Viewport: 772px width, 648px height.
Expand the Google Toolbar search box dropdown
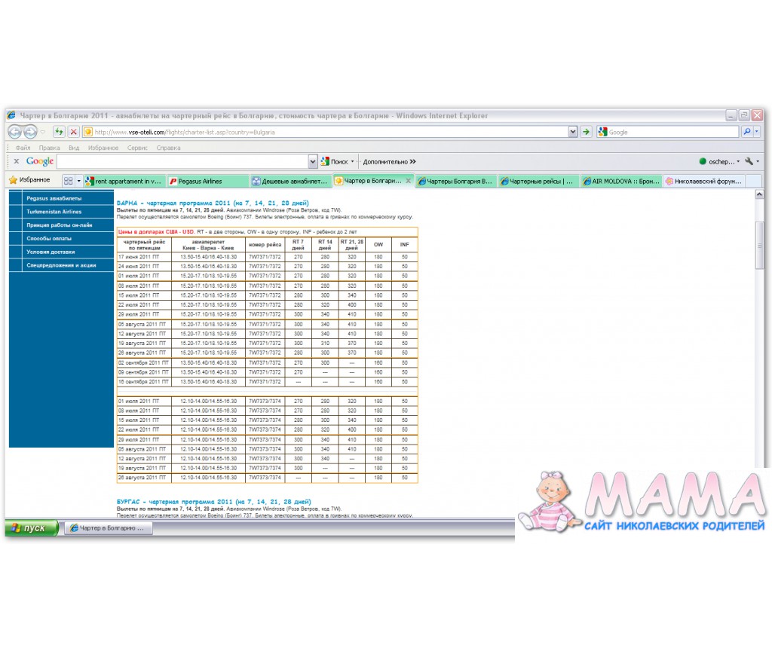tap(313, 161)
